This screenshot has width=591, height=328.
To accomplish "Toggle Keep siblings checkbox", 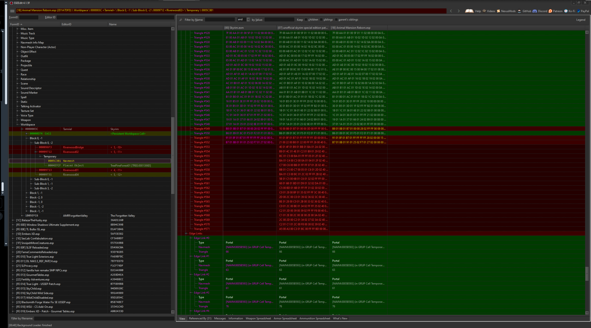I will pyautogui.click(x=321, y=20).
